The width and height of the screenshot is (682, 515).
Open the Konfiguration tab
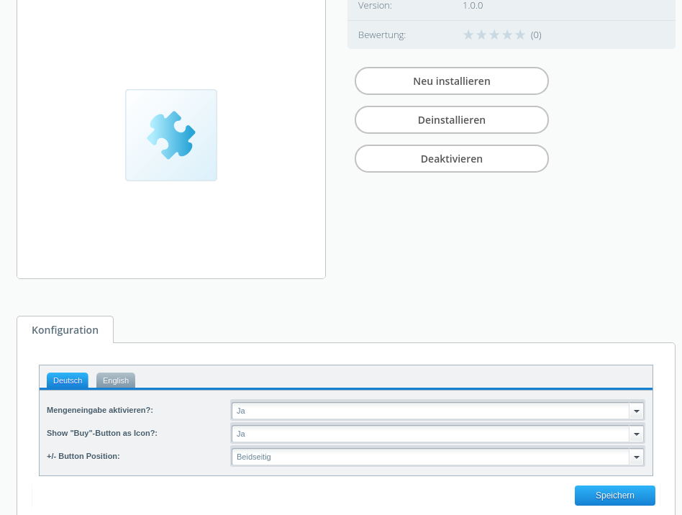pyautogui.click(x=65, y=330)
